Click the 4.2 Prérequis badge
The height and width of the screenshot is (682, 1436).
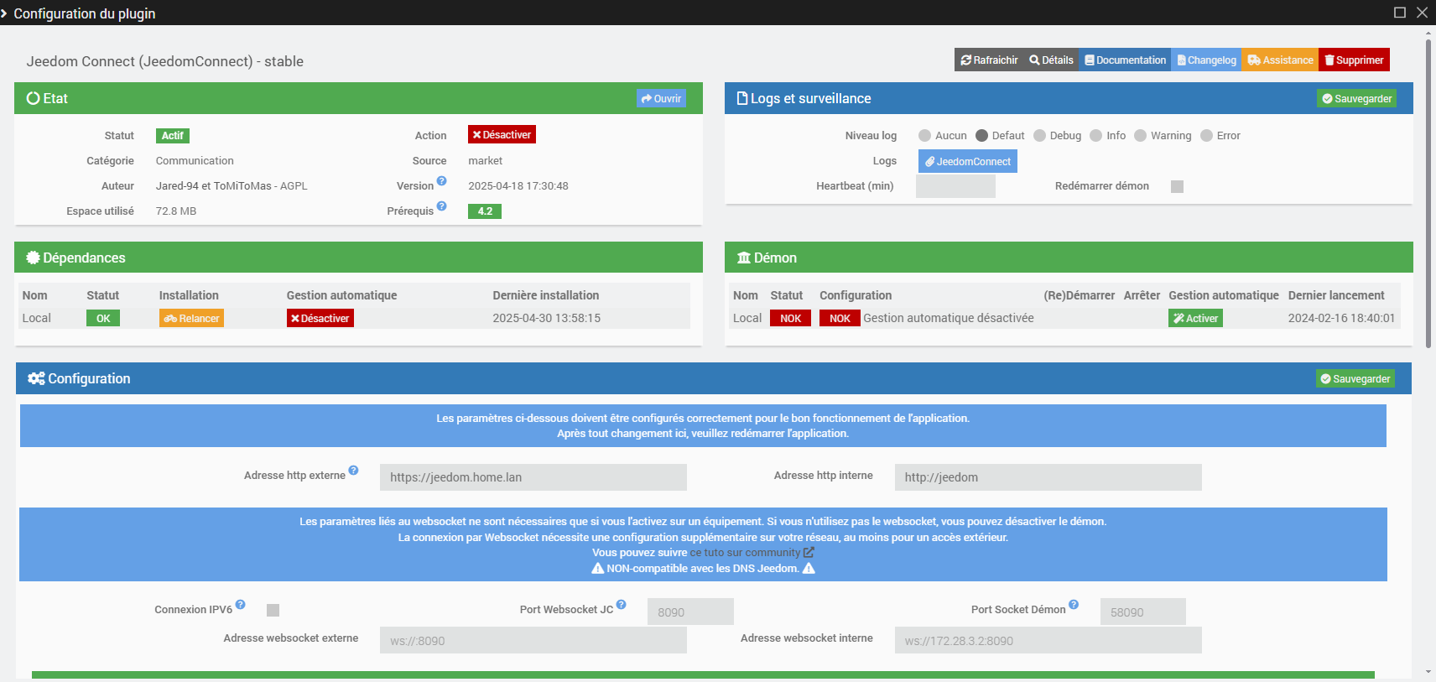pyautogui.click(x=485, y=211)
